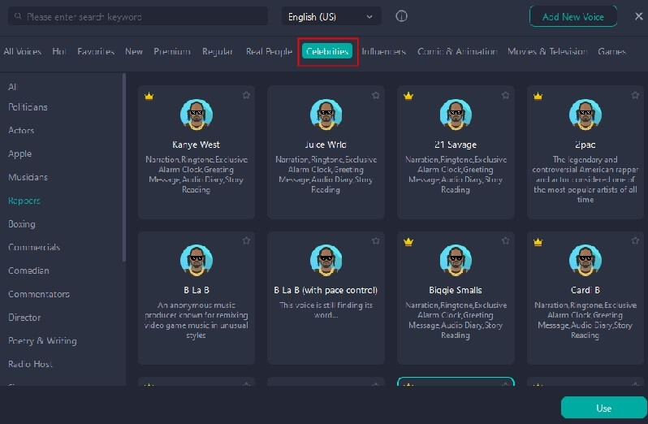The width and height of the screenshot is (648, 424).
Task: Click the search keyword input field
Action: tap(142, 16)
